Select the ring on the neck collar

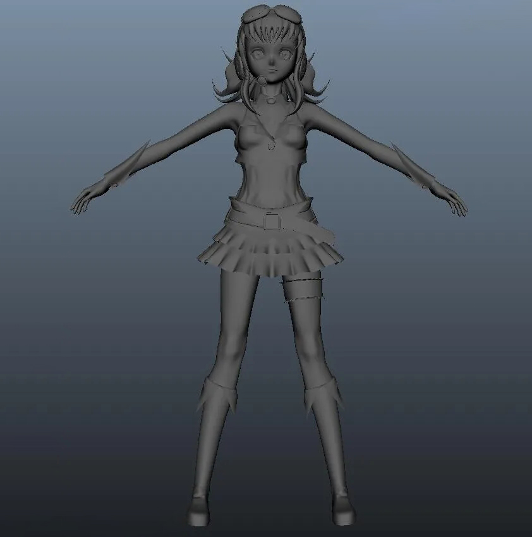(270, 100)
